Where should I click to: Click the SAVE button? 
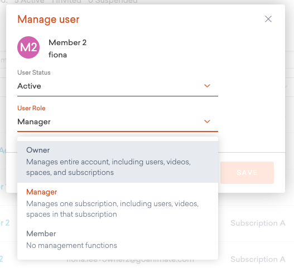(x=247, y=173)
